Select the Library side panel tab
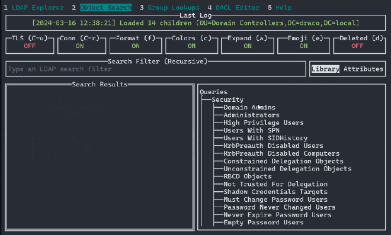 click(325, 69)
